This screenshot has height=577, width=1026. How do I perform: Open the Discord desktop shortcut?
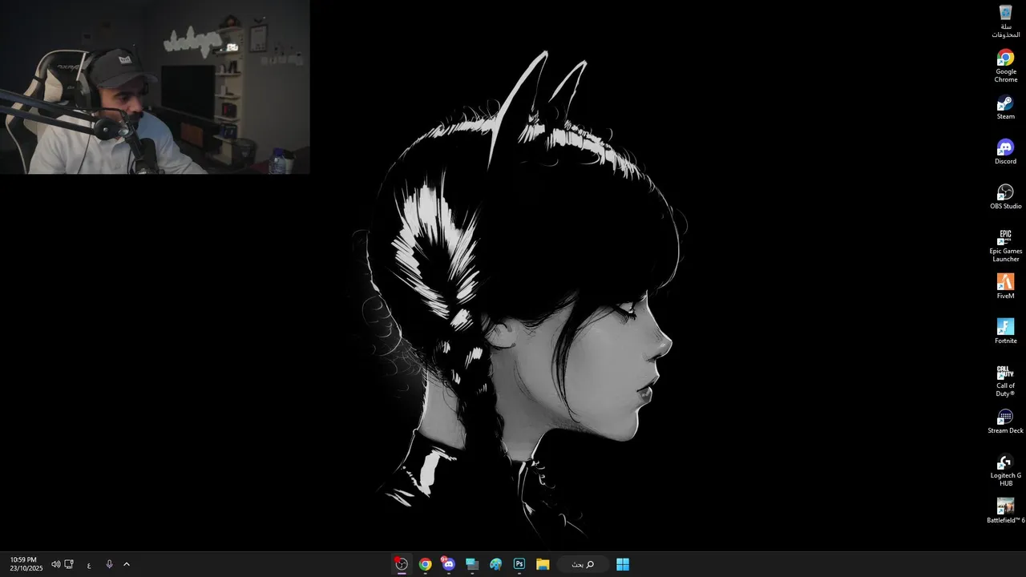(1005, 152)
